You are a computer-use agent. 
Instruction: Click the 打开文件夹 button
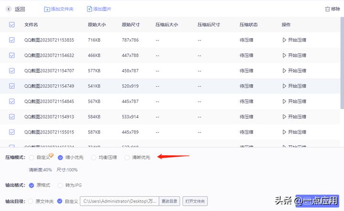[195, 201]
